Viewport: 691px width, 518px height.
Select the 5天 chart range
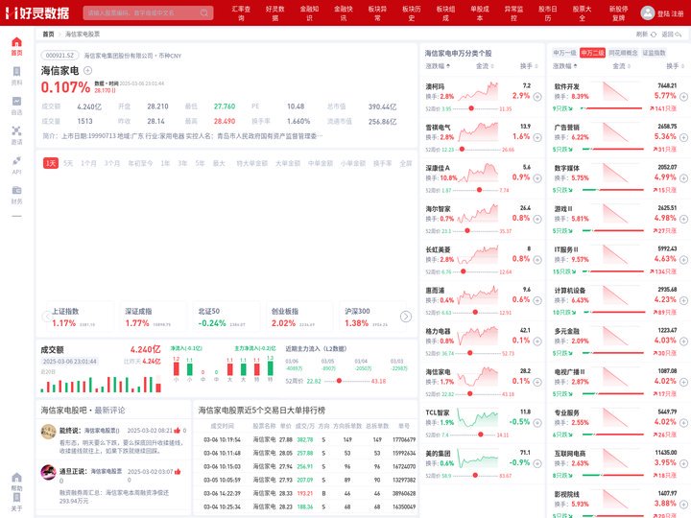click(x=68, y=163)
